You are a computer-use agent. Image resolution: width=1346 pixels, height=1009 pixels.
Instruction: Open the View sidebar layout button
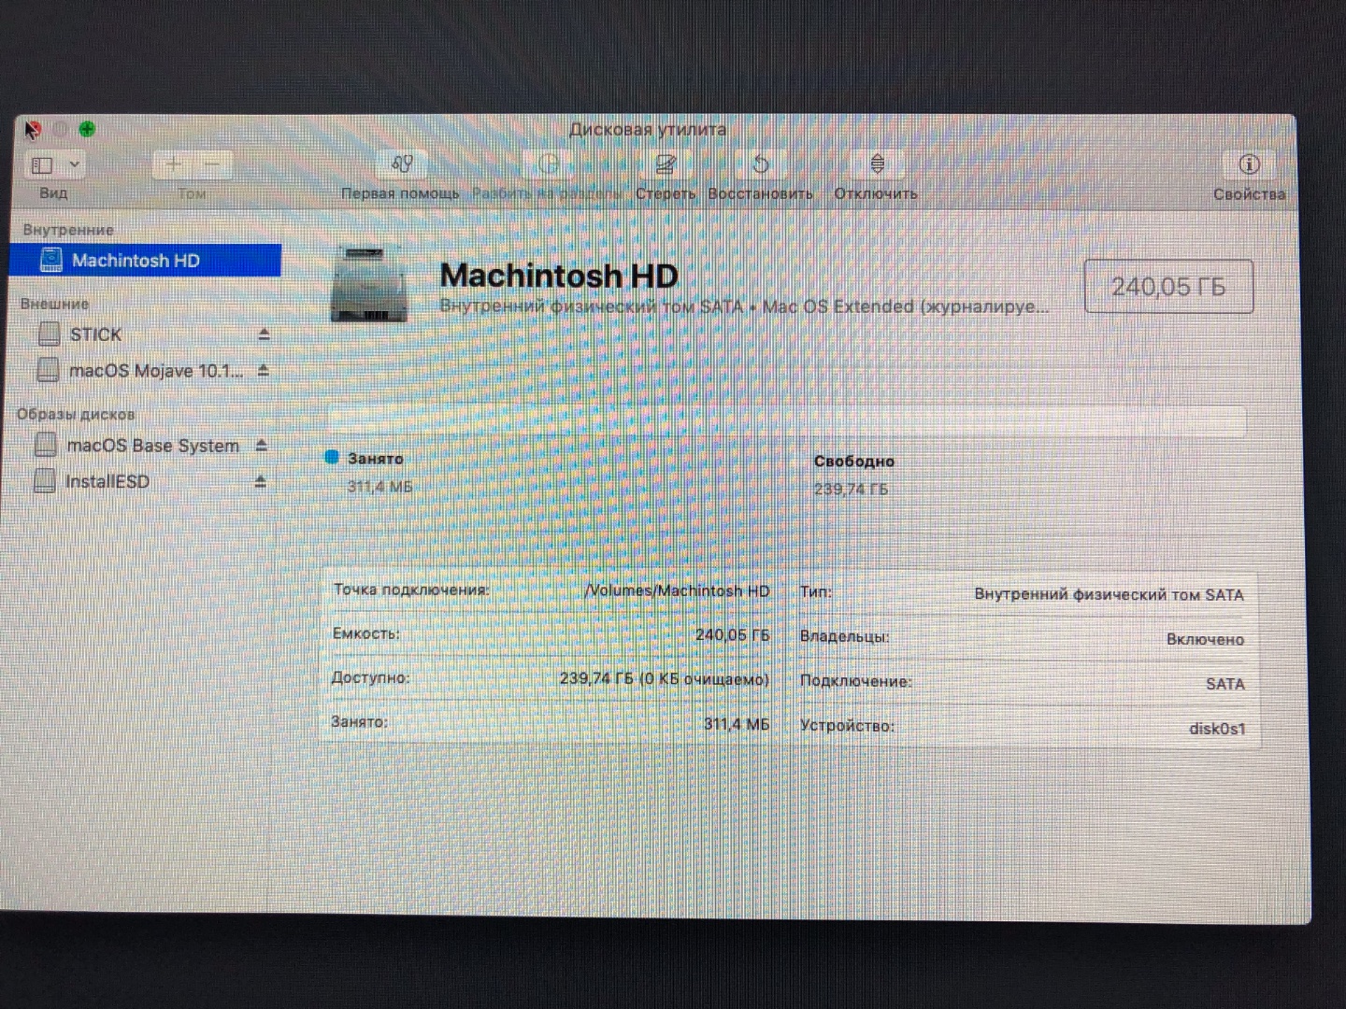pyautogui.click(x=43, y=165)
